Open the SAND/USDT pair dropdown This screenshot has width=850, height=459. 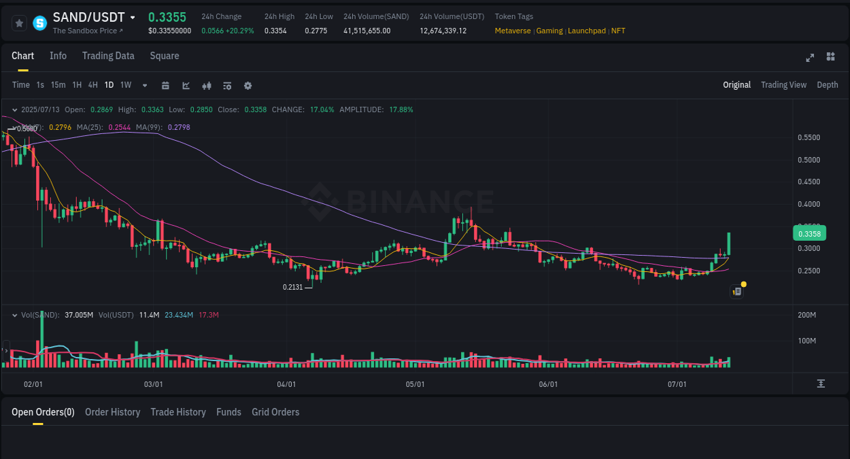pyautogui.click(x=134, y=17)
